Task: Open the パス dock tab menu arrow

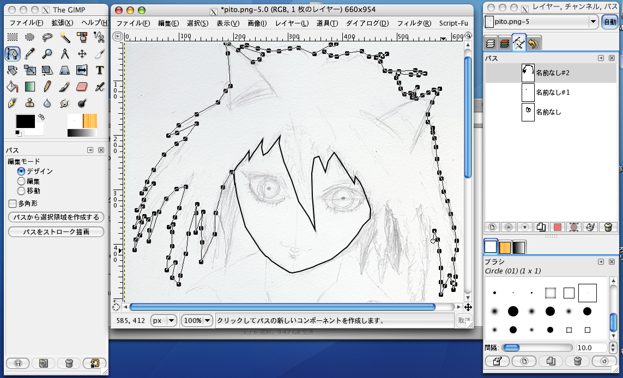Action: pyautogui.click(x=601, y=58)
